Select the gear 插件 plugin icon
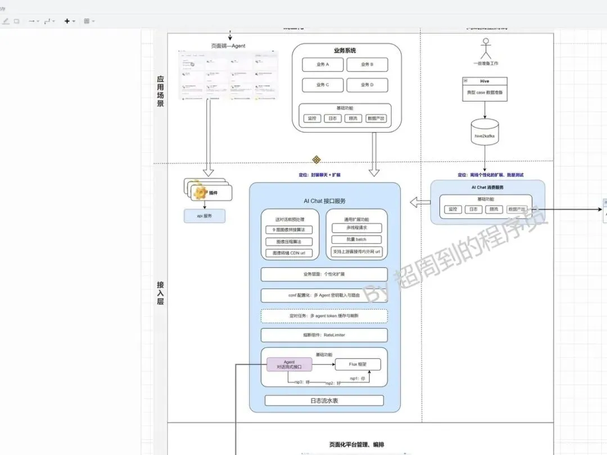607x455 pixels. [x=201, y=192]
